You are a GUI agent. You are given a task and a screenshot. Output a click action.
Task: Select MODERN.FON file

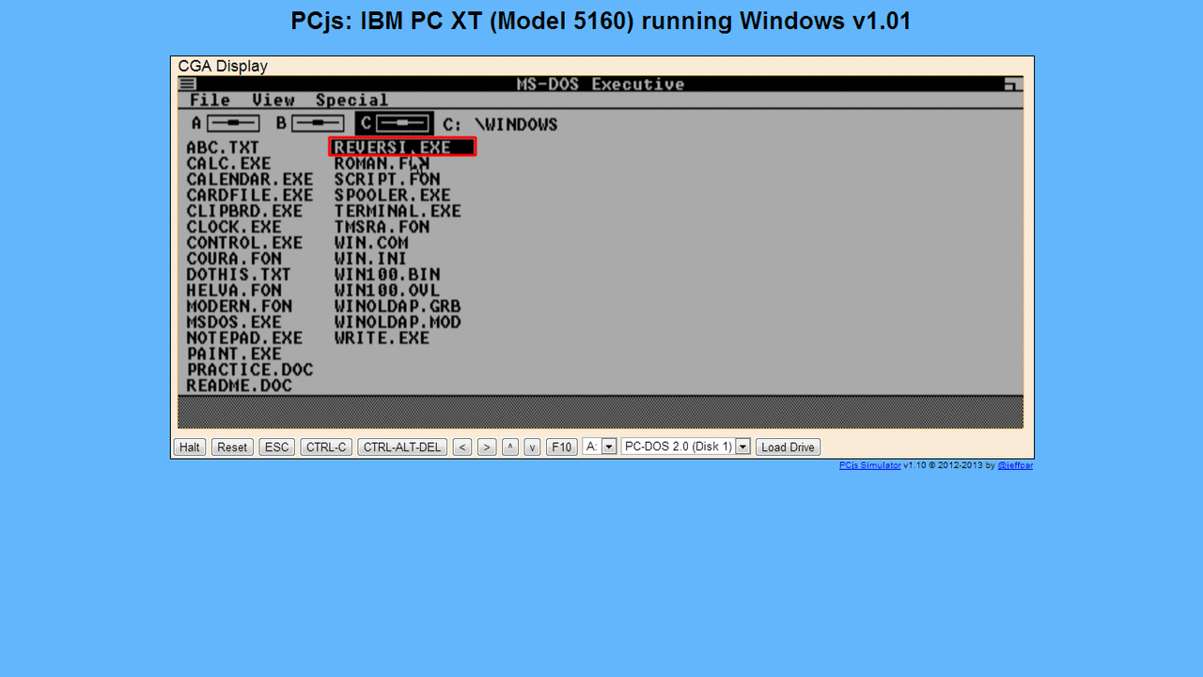coord(239,307)
